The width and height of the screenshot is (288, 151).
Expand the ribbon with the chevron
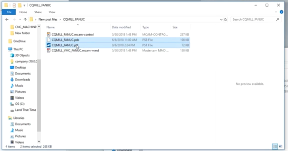pyautogui.click(x=276, y=12)
